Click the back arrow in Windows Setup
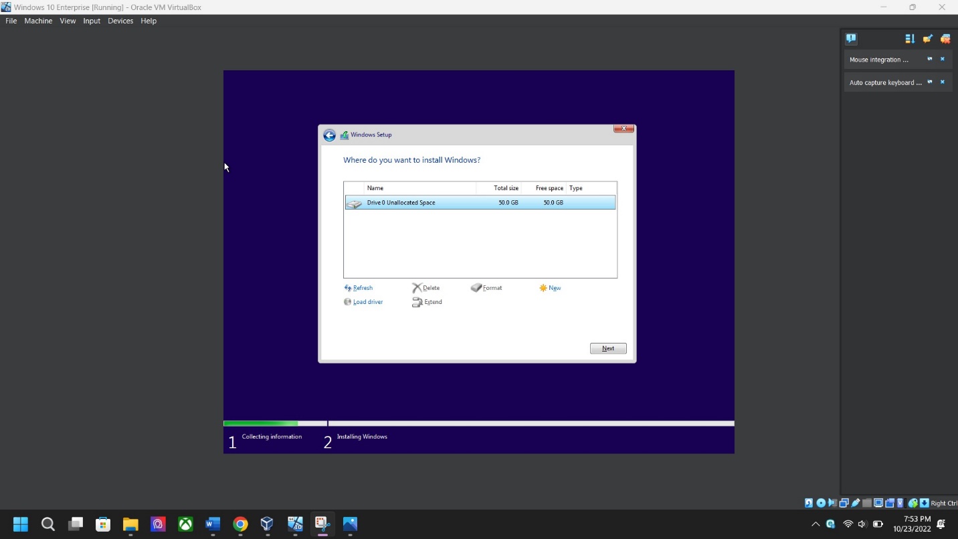This screenshot has height=539, width=958. coord(329,135)
